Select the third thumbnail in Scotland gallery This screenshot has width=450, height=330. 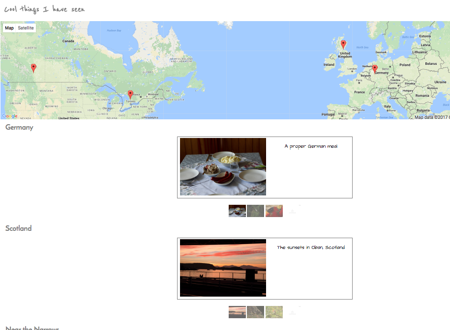tap(274, 312)
